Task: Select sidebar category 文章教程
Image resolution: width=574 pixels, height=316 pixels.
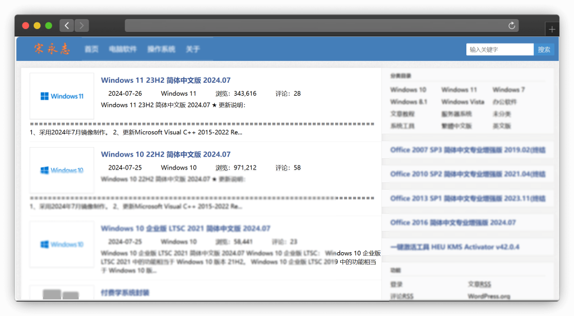Action: [x=402, y=114]
